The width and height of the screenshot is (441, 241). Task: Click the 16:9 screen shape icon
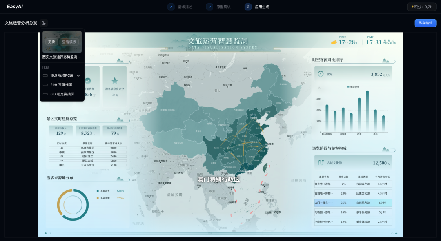pos(45,75)
